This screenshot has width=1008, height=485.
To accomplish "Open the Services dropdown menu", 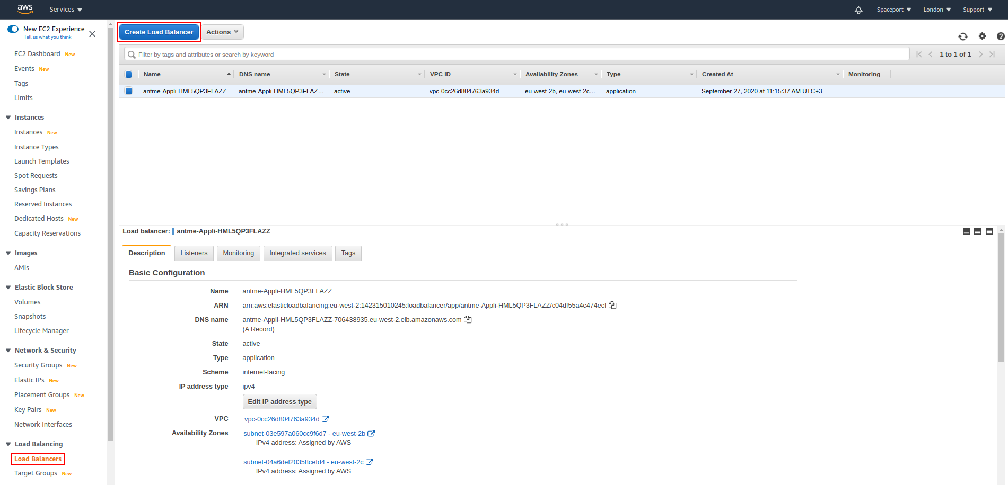I will click(x=66, y=10).
